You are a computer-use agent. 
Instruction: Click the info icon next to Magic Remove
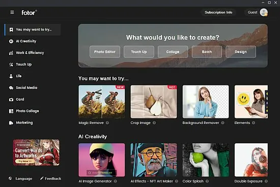pyautogui.click(x=107, y=123)
